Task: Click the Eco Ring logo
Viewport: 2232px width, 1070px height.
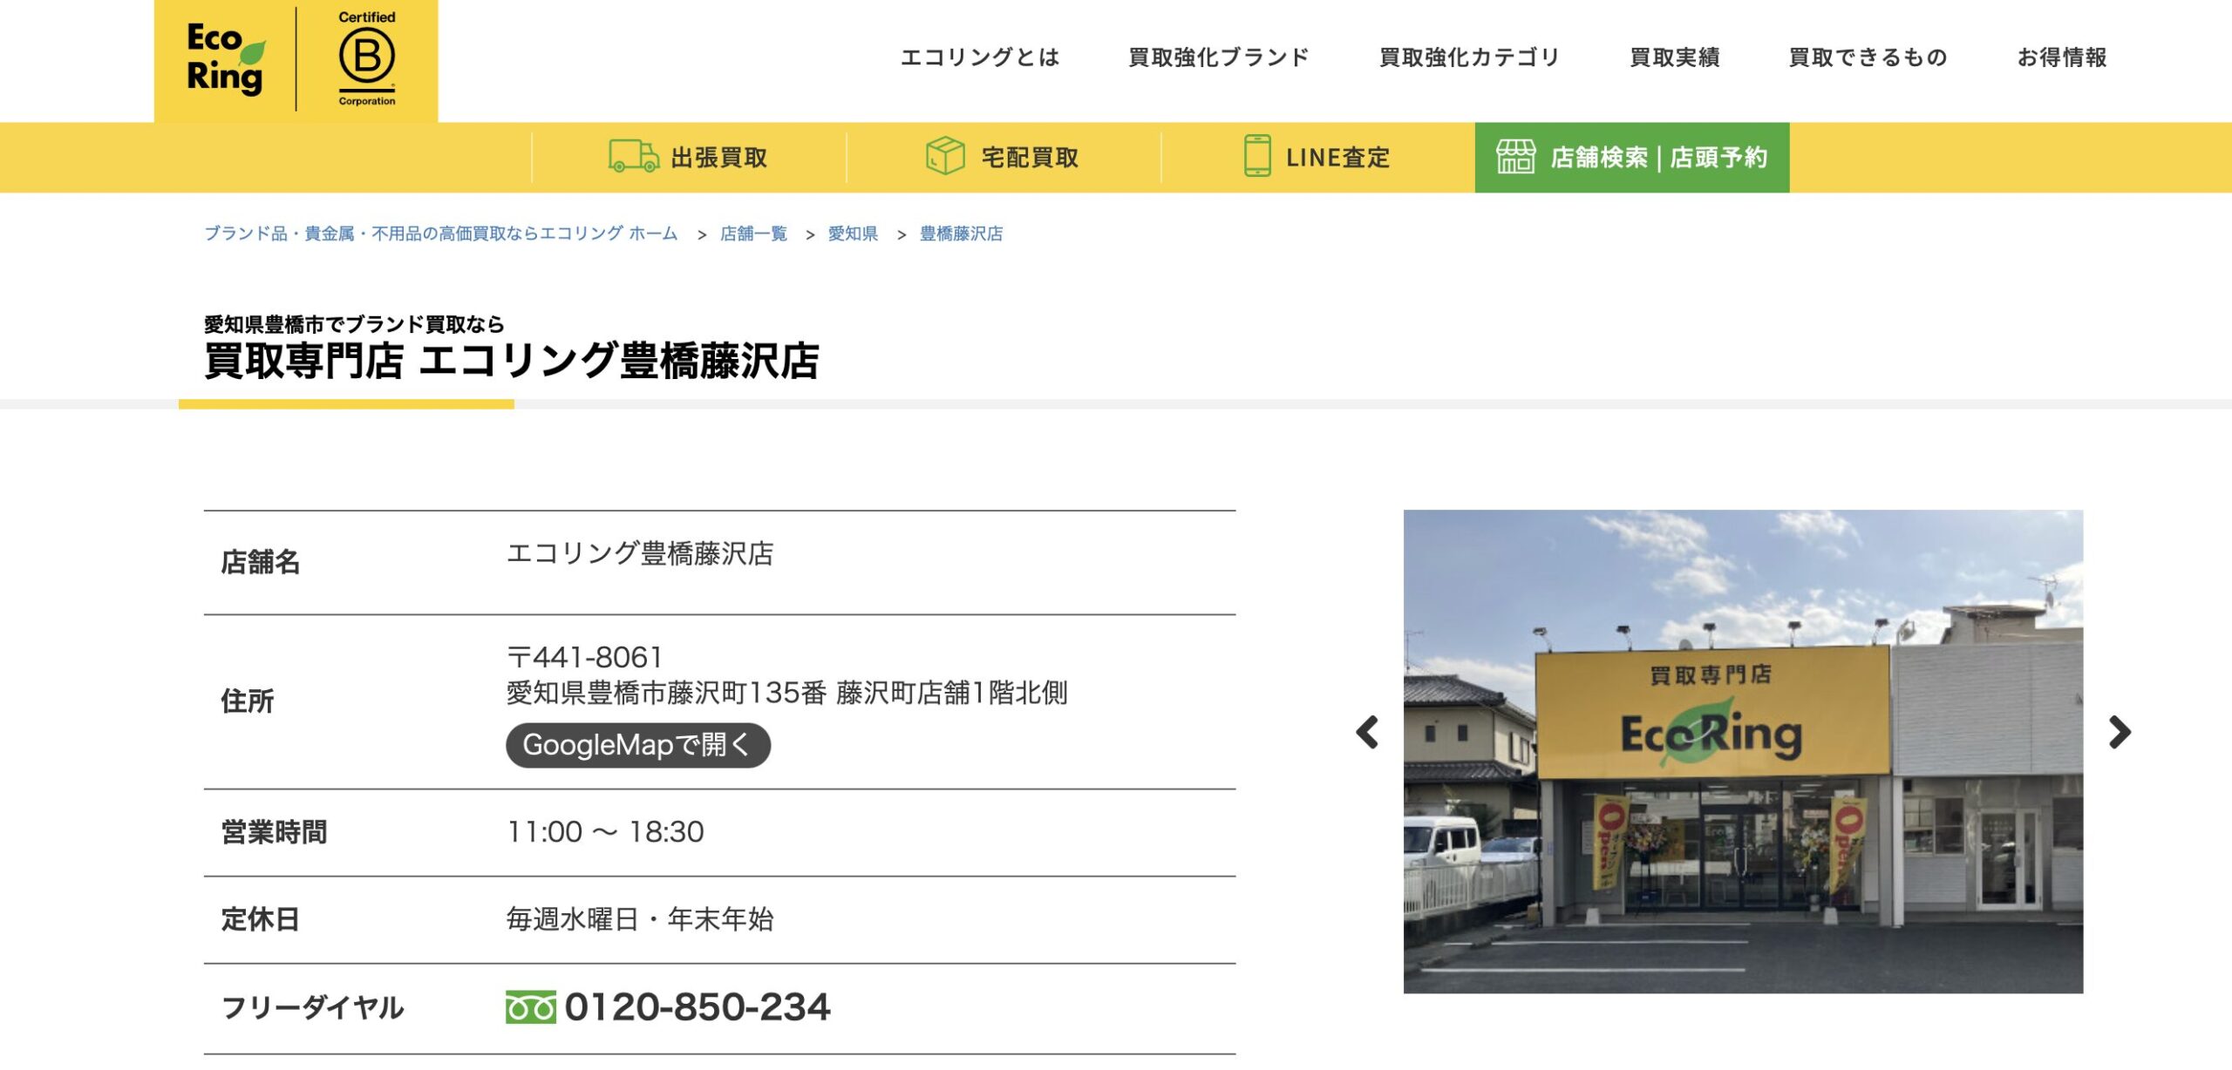Action: (x=226, y=58)
